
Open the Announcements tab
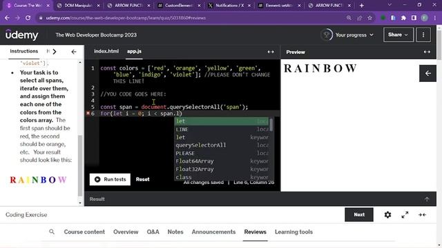click(x=213, y=231)
